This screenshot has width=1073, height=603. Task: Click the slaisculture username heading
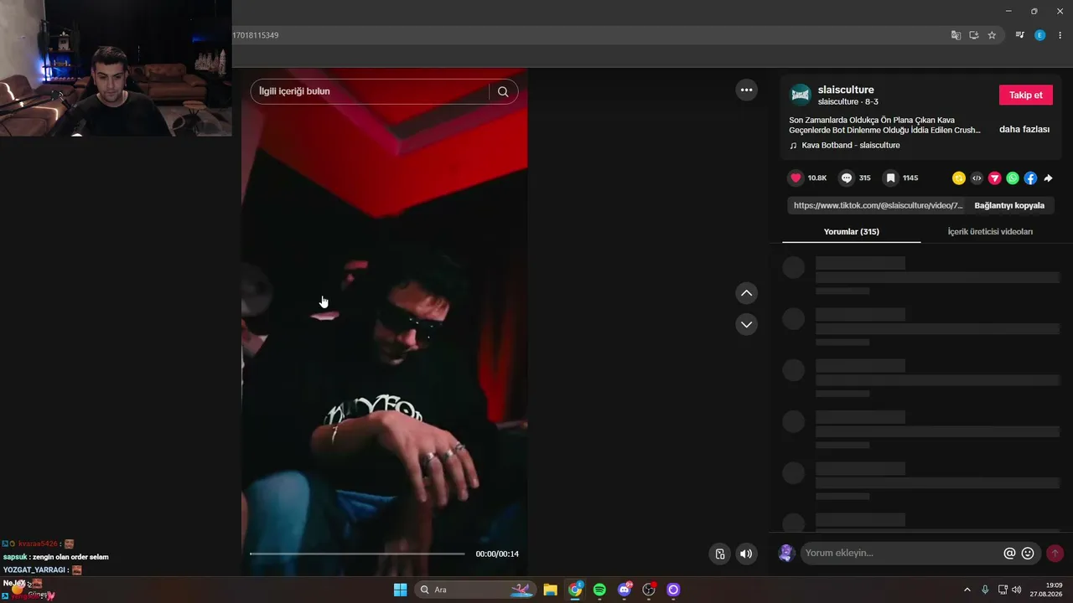846,90
